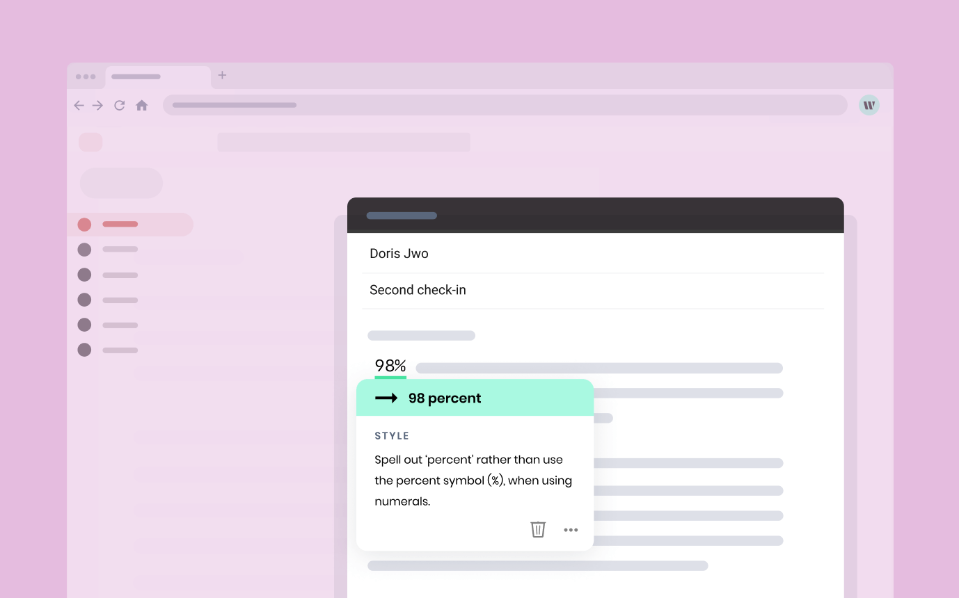959x598 pixels.
Task: Click the search bar at page top
Action: (x=344, y=143)
